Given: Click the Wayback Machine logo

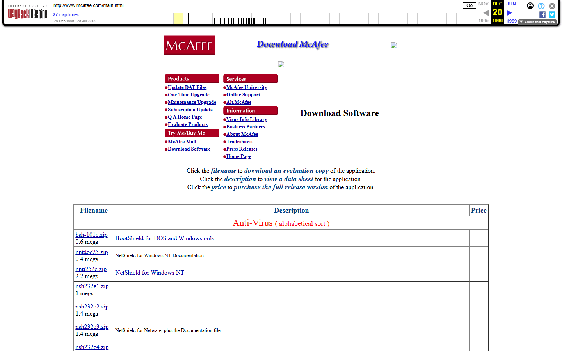Looking at the screenshot, I should pos(28,13).
